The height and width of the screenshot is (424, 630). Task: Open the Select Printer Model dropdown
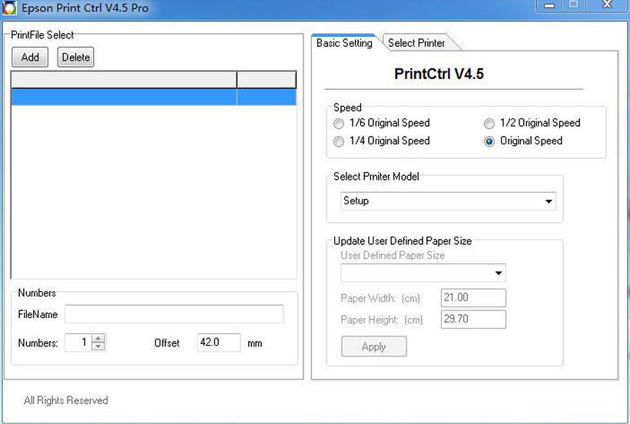coord(449,200)
